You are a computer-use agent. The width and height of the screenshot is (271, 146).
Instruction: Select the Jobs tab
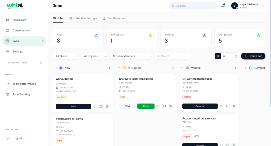tap(58, 18)
